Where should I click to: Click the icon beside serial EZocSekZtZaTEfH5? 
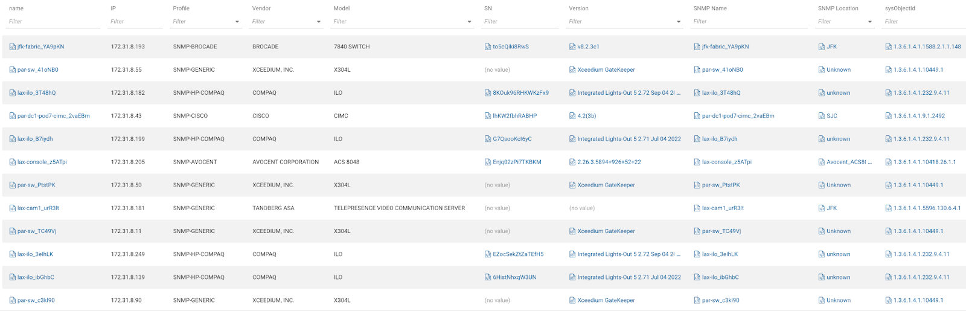click(x=488, y=254)
